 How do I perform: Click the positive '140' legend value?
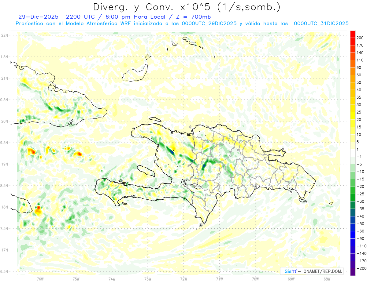pos(360,53)
